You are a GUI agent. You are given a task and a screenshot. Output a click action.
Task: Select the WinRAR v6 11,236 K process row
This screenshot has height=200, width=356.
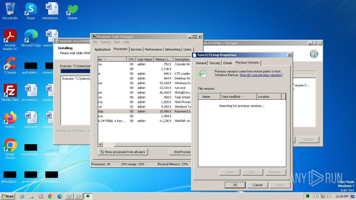144,121
